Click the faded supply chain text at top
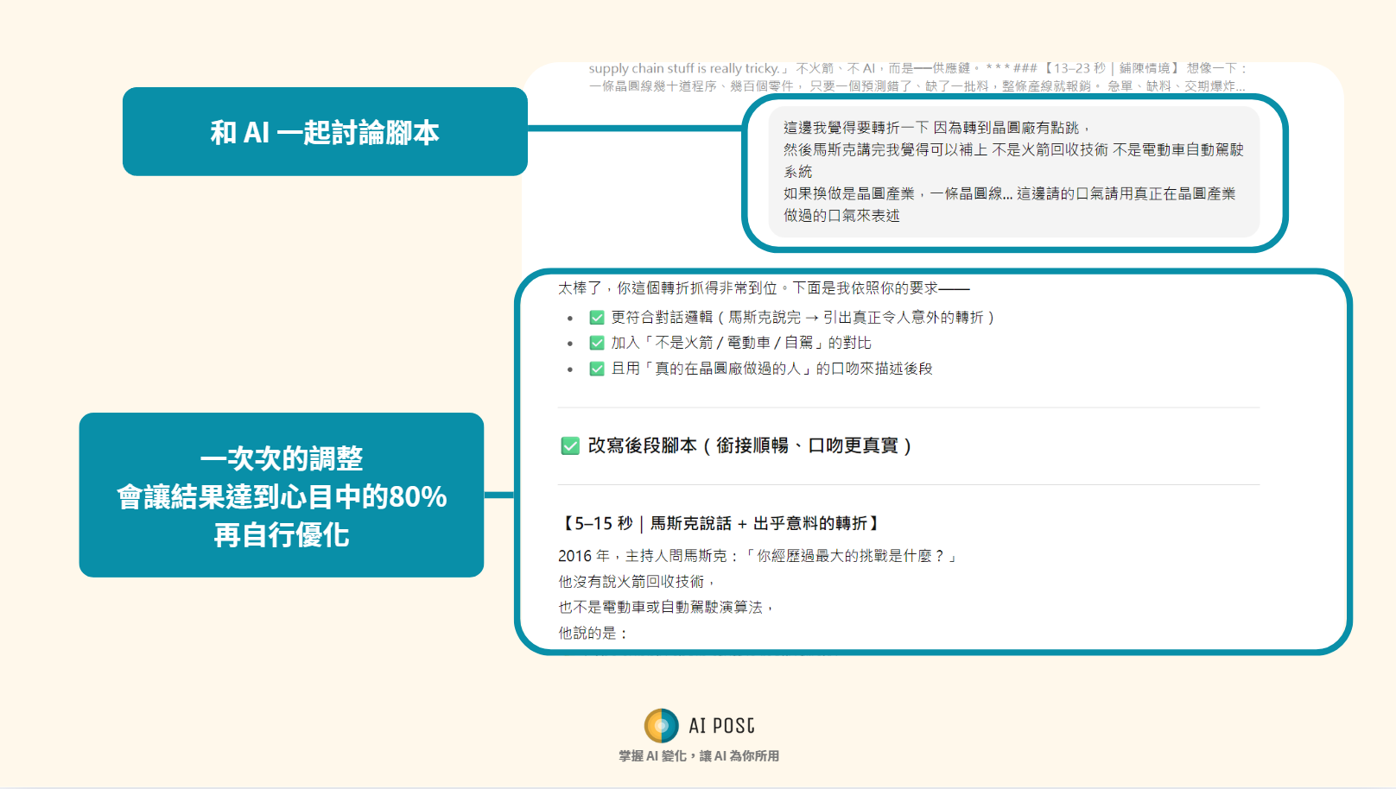This screenshot has width=1396, height=789. pos(917,77)
